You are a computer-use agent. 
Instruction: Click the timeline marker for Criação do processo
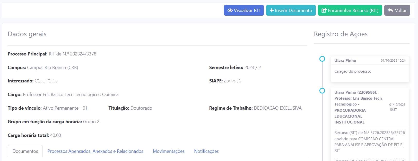tap(322, 59)
